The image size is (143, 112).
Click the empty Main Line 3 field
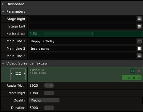(82, 56)
